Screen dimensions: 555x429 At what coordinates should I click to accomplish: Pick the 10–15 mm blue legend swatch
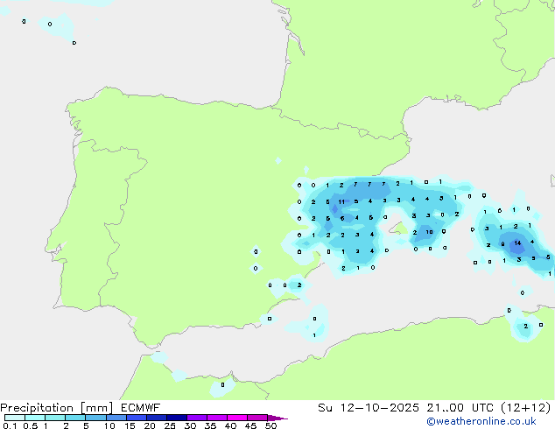pyautogui.click(x=116, y=418)
